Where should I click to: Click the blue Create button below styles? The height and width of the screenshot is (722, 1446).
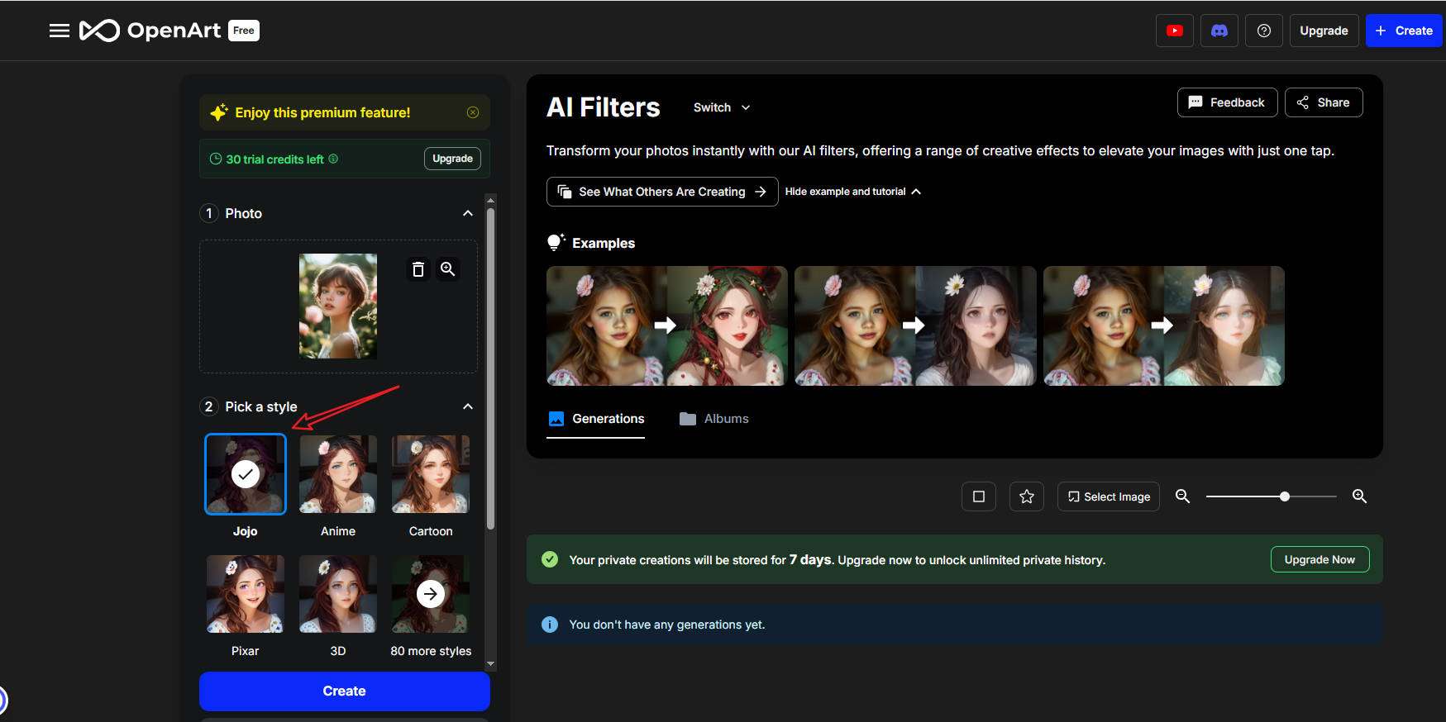click(x=345, y=691)
